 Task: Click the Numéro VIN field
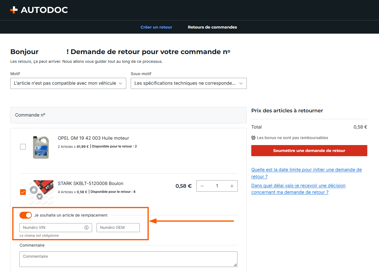coord(55,228)
